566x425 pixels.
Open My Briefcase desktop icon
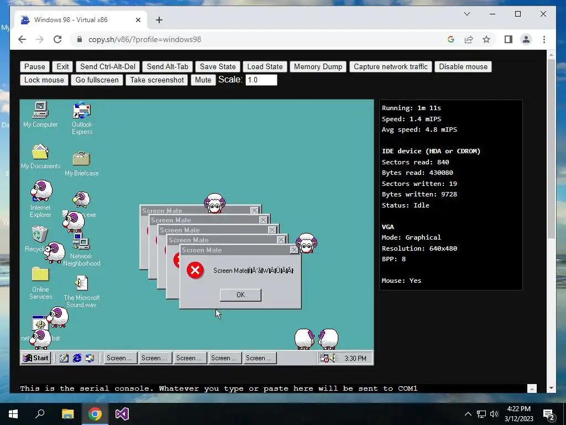click(x=82, y=164)
